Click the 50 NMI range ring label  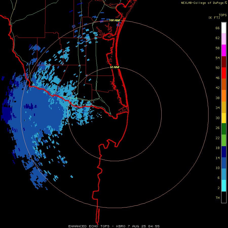[115, 67]
